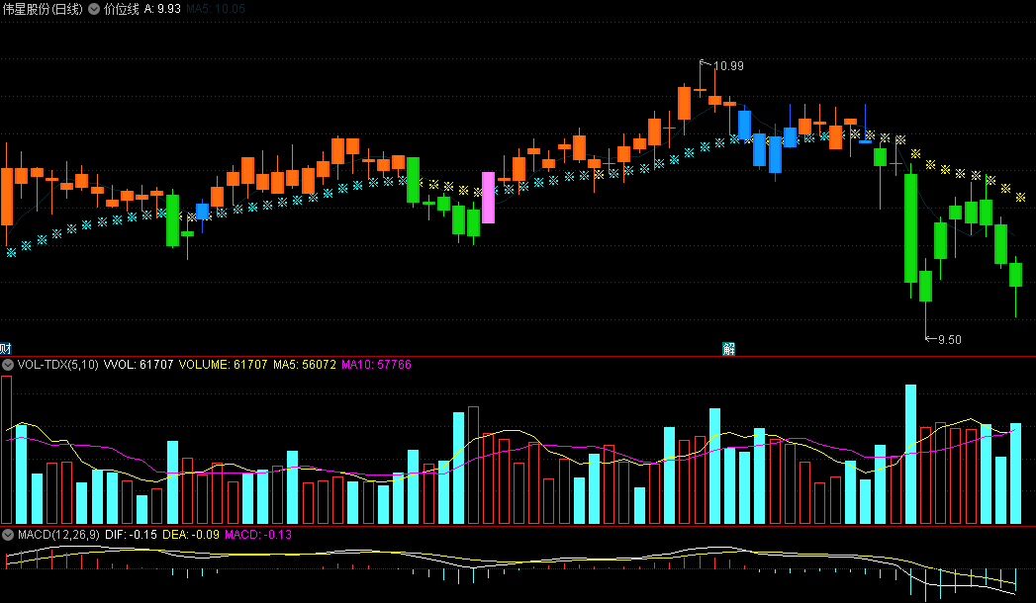
Task: Select the long green candle of the sharp drop
Action: coord(910,227)
